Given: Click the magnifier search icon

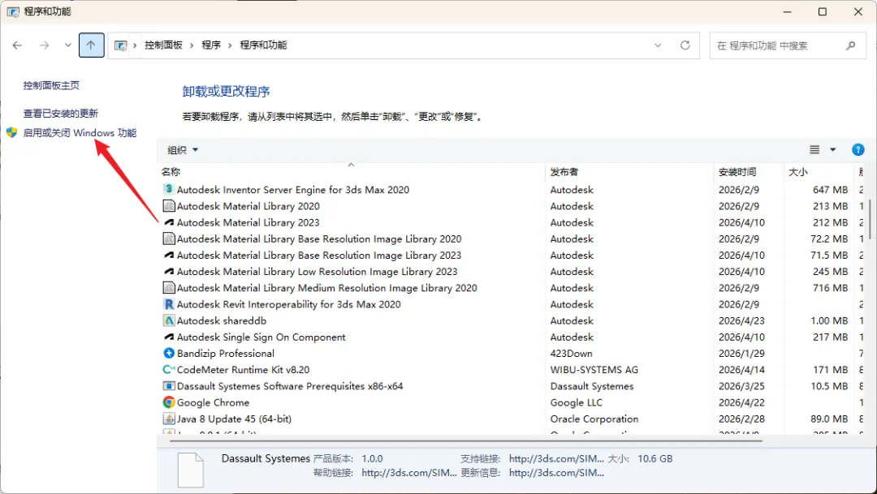Looking at the screenshot, I should [x=851, y=45].
